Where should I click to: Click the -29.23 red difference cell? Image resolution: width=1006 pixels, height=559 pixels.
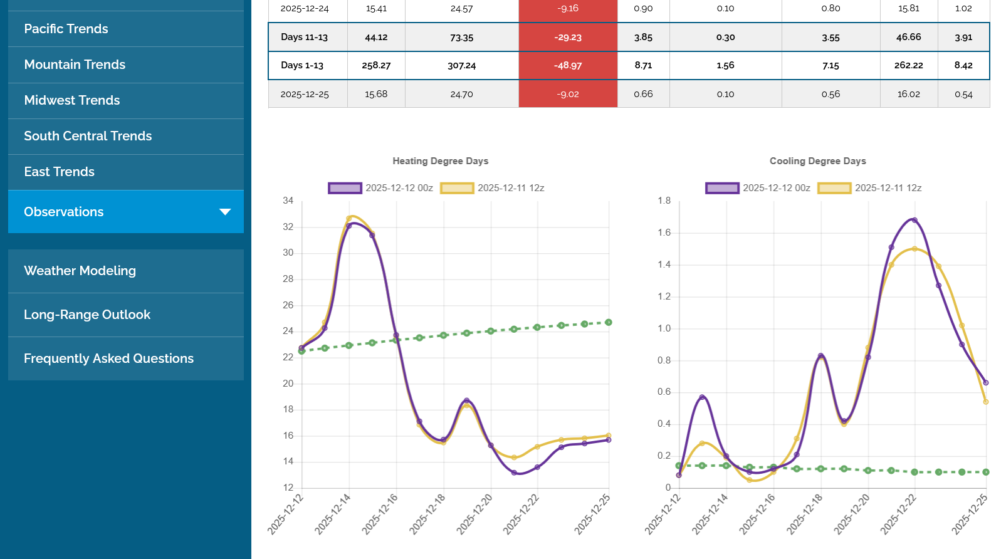pyautogui.click(x=568, y=37)
